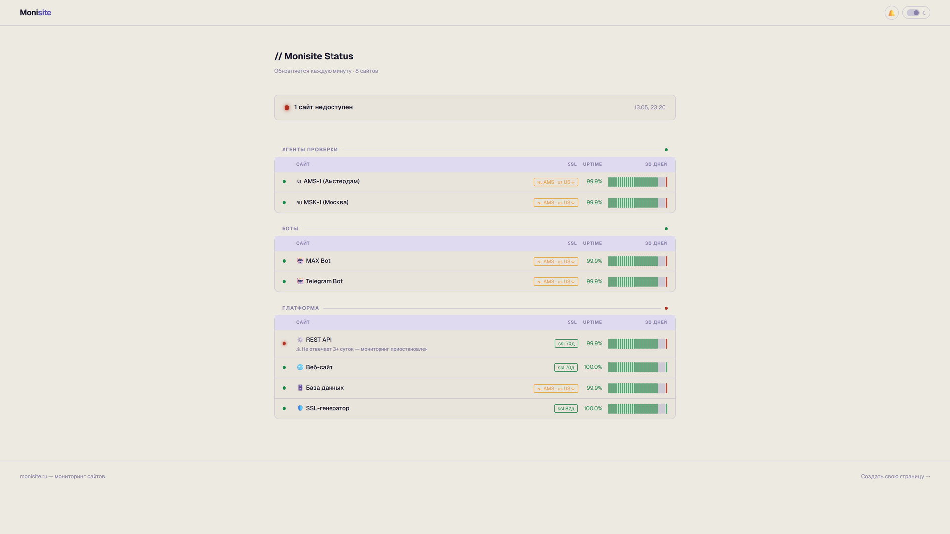Viewport: 950px width, 534px height.
Task: Click red status dot of REST API row
Action: (x=284, y=344)
